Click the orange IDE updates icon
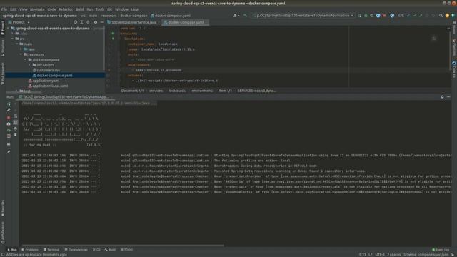 tap(447, 16)
